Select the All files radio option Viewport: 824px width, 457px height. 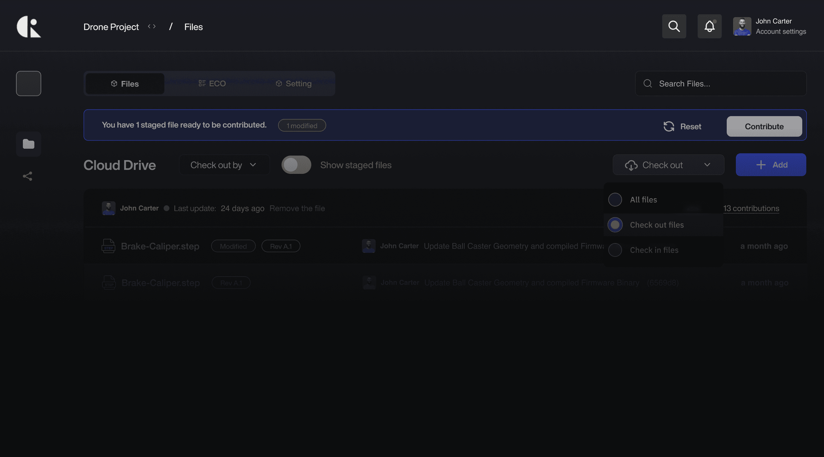coord(615,200)
